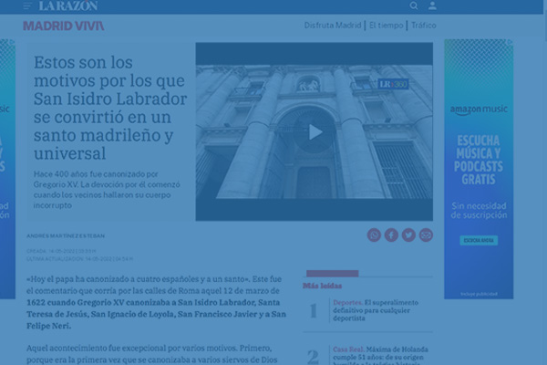Click the AdChoices icon on left ad
This screenshot has height=365, width=547.
12,42
